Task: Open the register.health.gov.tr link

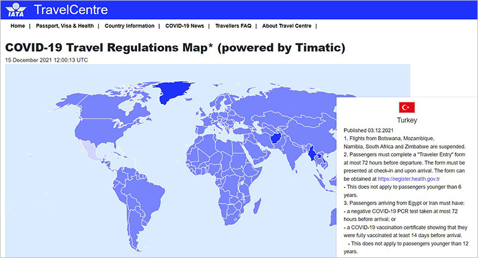Action: tap(408, 179)
